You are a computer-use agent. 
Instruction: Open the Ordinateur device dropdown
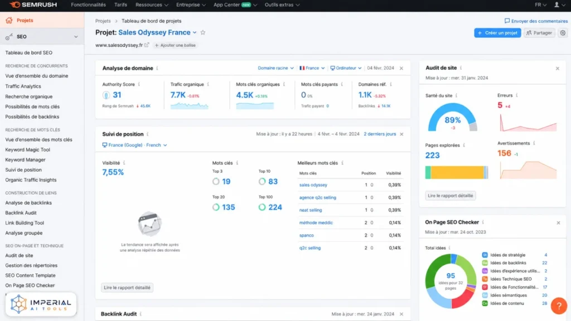pos(346,68)
